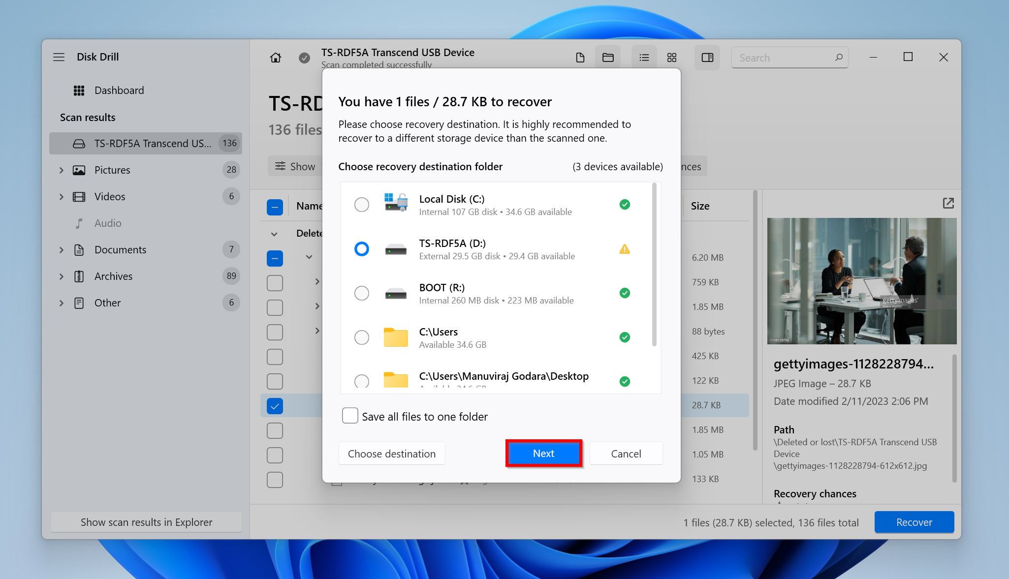Expand Archives category in scan results
The image size is (1009, 579).
[x=61, y=275]
